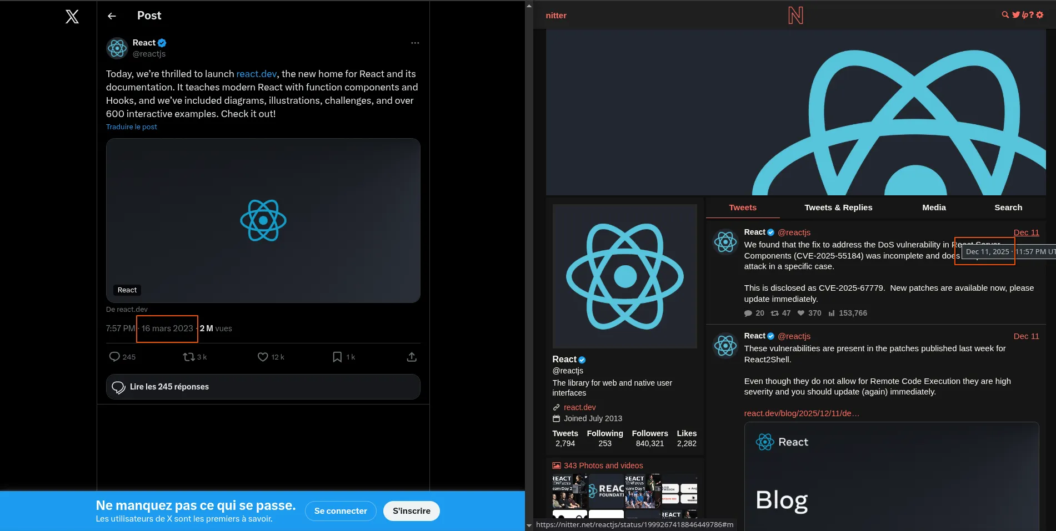Open the post's three-dot more menu
The image size is (1056, 531).
click(415, 43)
